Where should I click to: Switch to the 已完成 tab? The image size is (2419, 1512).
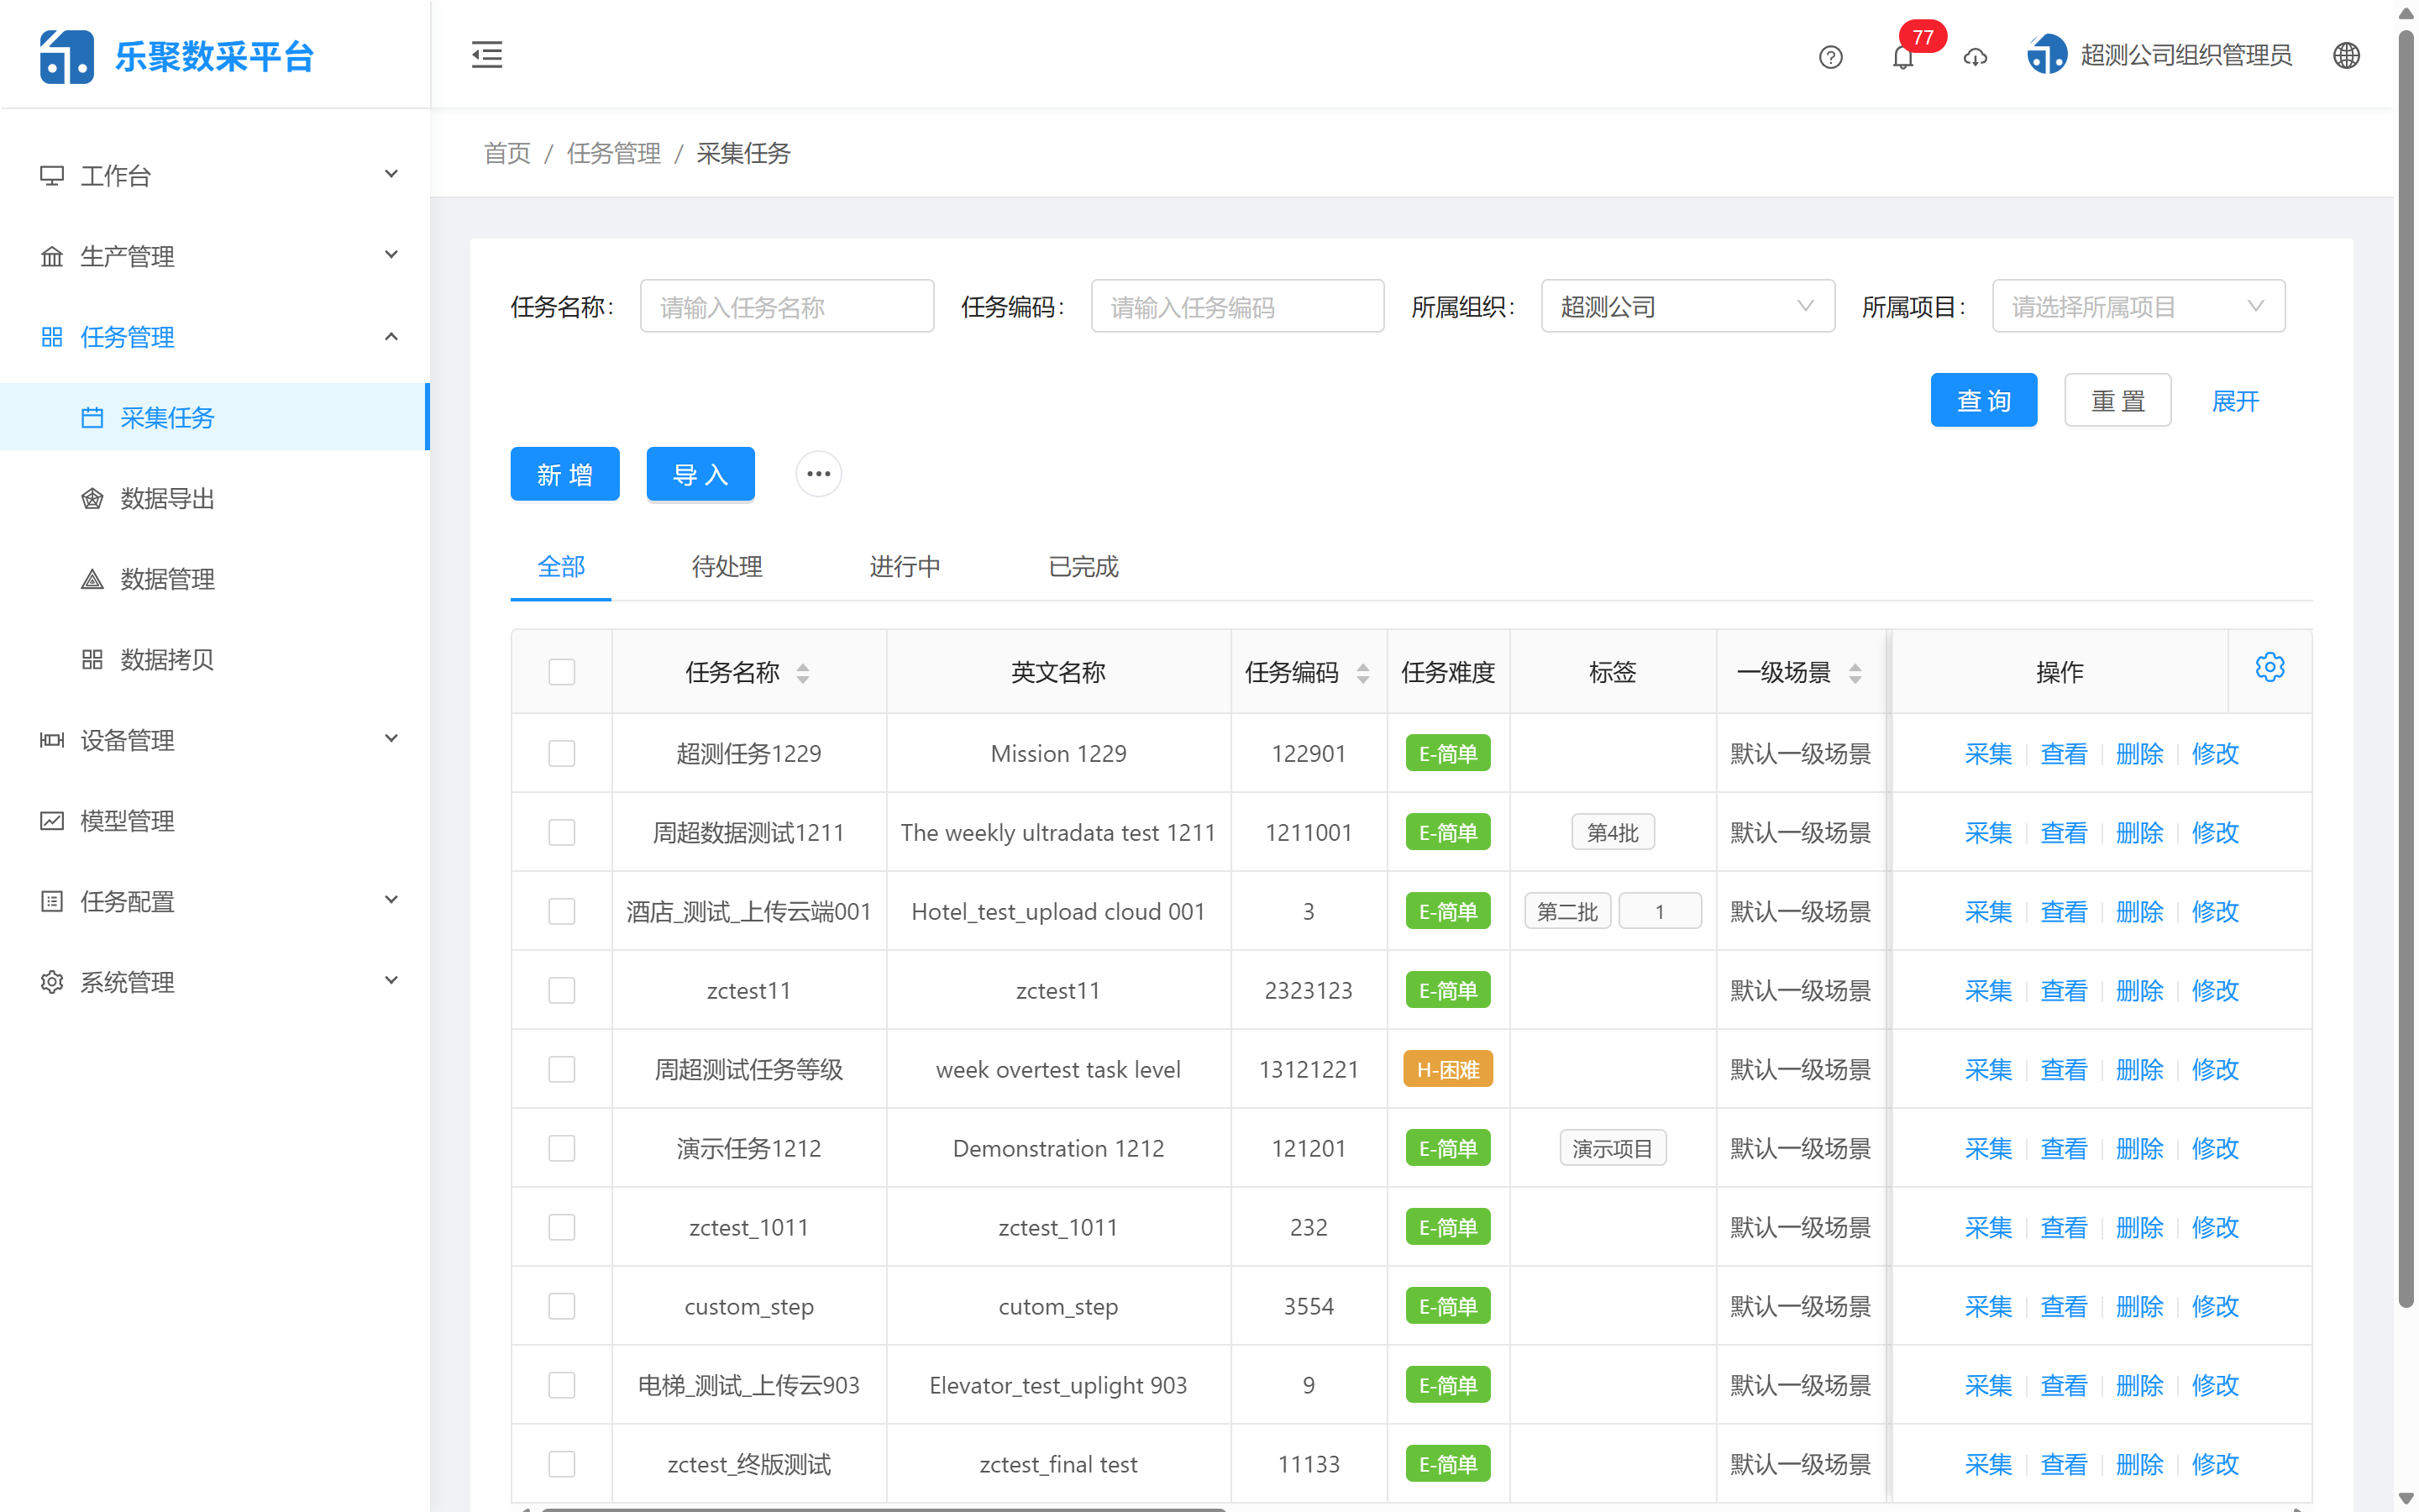[x=1082, y=567]
